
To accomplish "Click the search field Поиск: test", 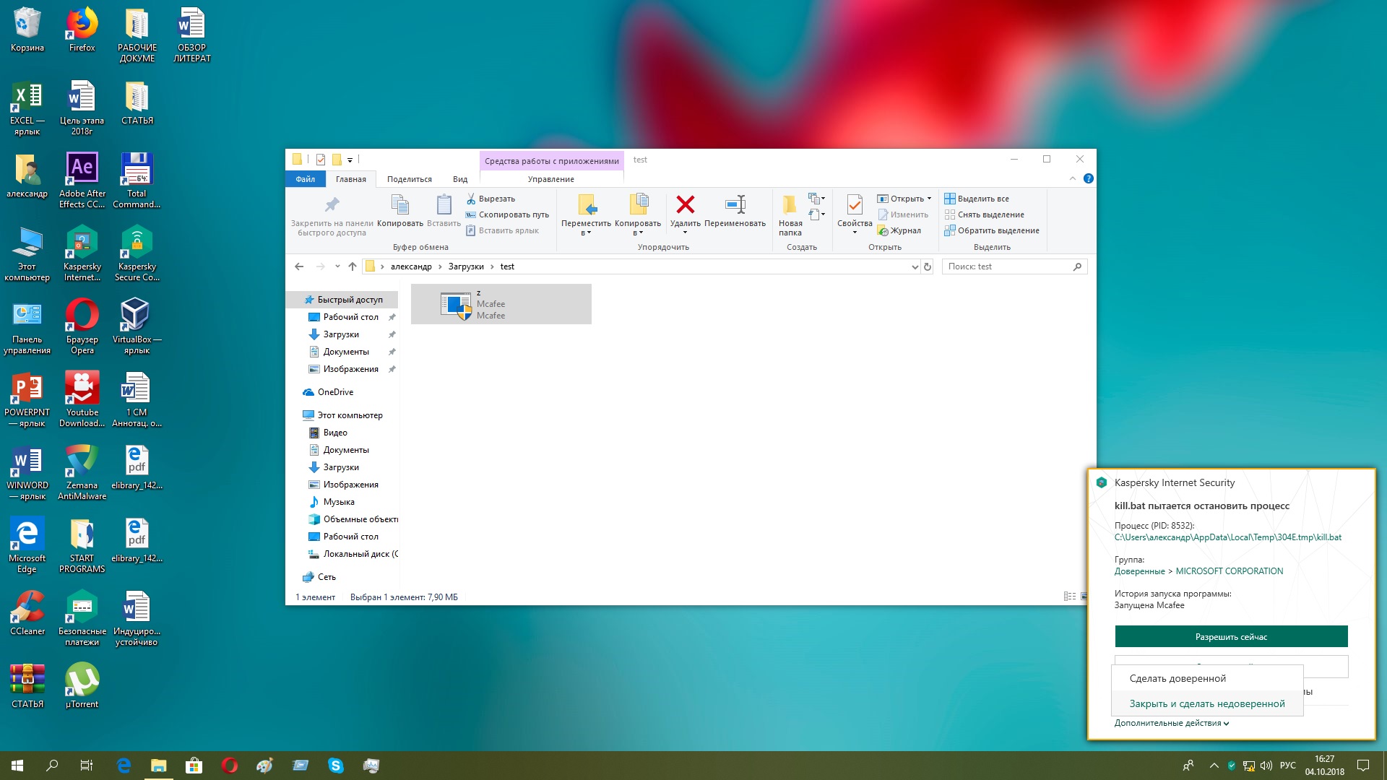I will 1008,266.
